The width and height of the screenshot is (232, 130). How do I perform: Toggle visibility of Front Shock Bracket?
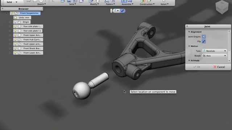(x=15, y=48)
